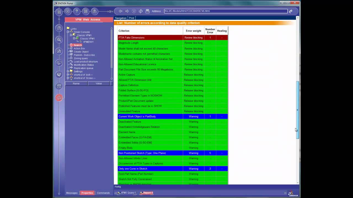This screenshot has height=198, width=353.
Task: Stop page loading in address toolbar
Action: point(134,11)
